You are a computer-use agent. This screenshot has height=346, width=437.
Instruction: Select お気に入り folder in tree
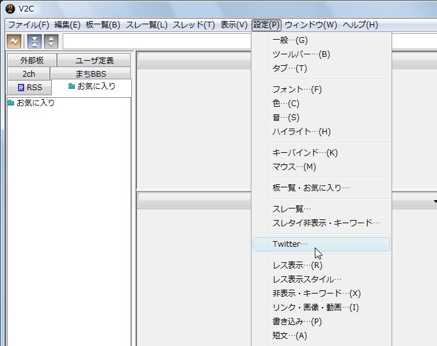coord(31,103)
